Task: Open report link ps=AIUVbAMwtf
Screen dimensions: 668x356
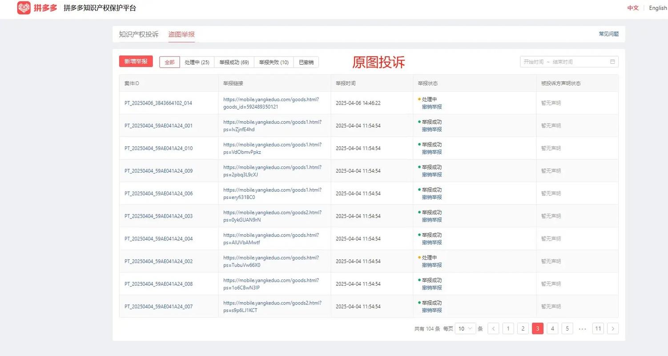Action: click(x=271, y=239)
